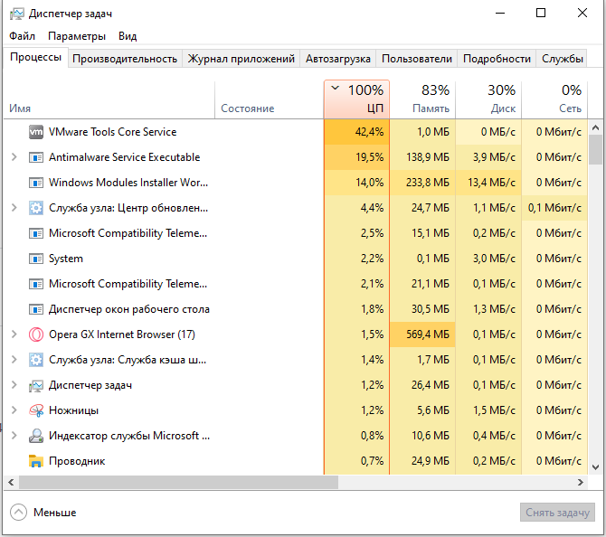Click the Диспетчер окон рабочего стола icon
Screen dimensions: 606x537
click(36, 309)
